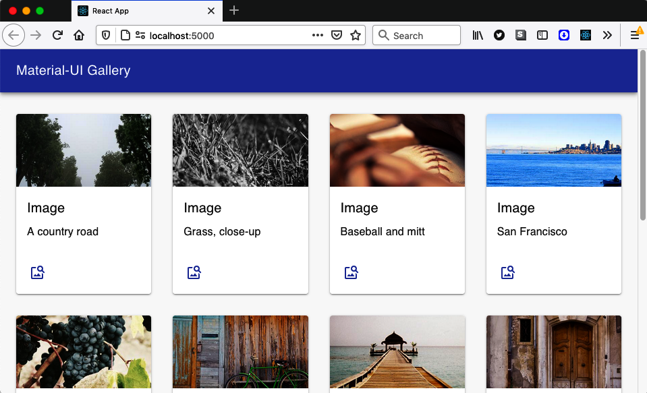Open image viewer for A country road card
This screenshot has height=393, width=647.
pos(38,272)
